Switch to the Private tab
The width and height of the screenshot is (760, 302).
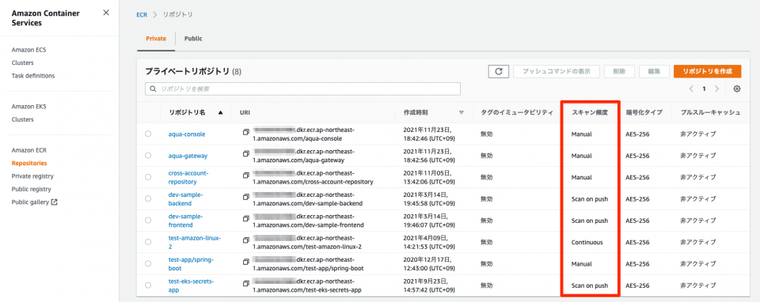click(156, 39)
